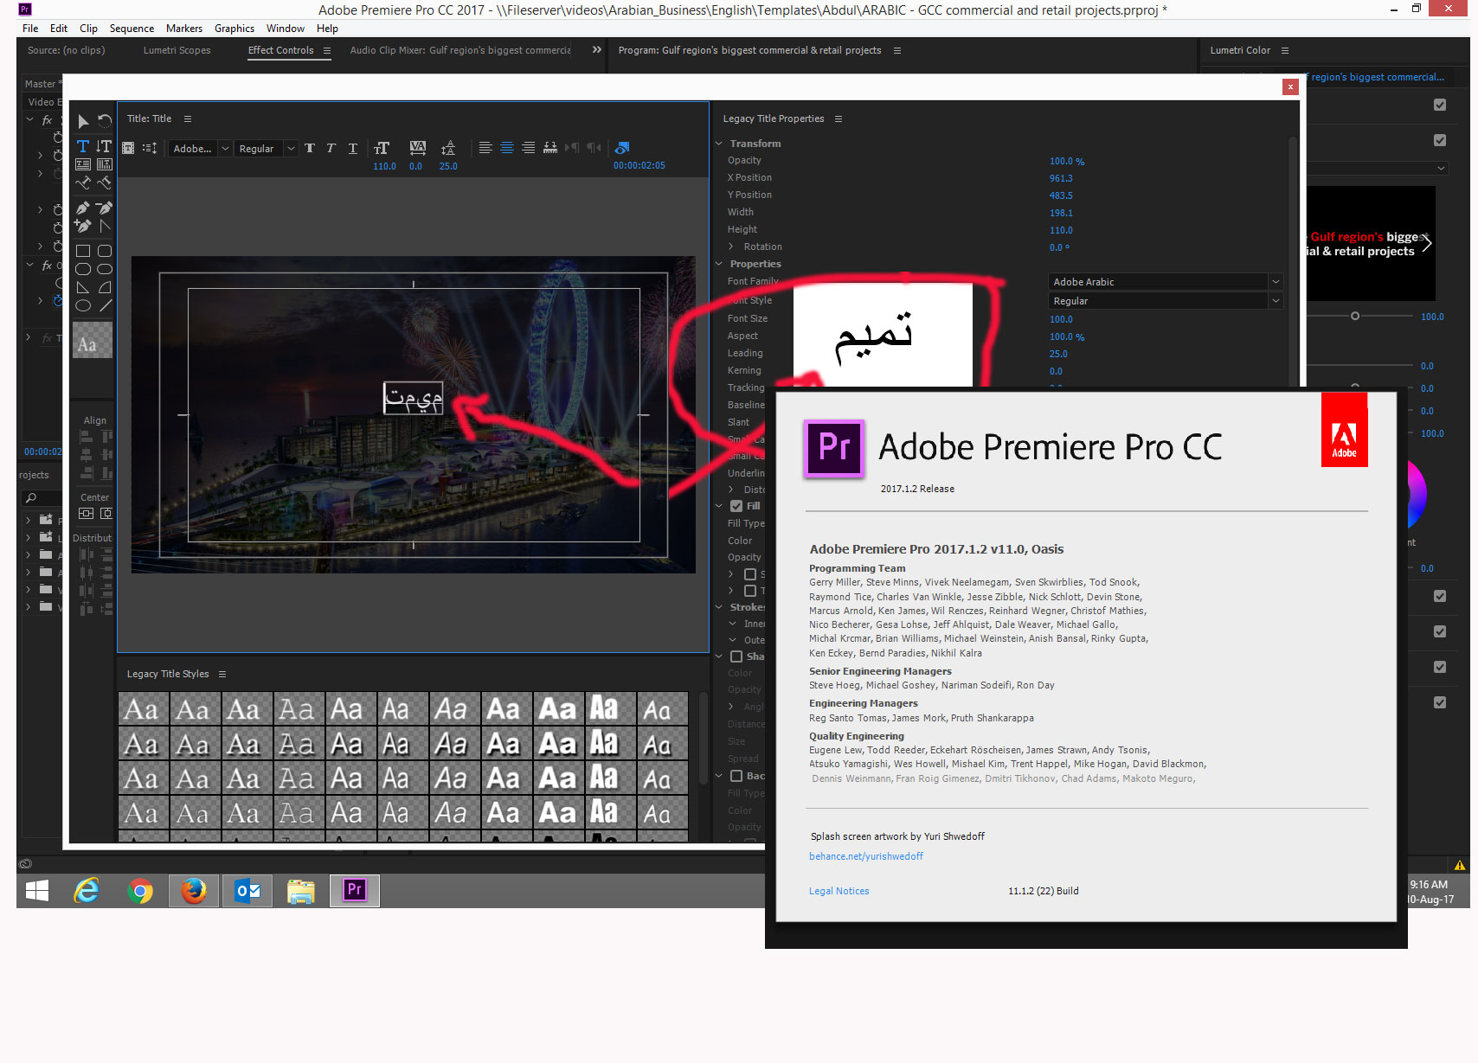Select the Pen tool in Titler
This screenshot has width=1478, height=1063.
83,208
